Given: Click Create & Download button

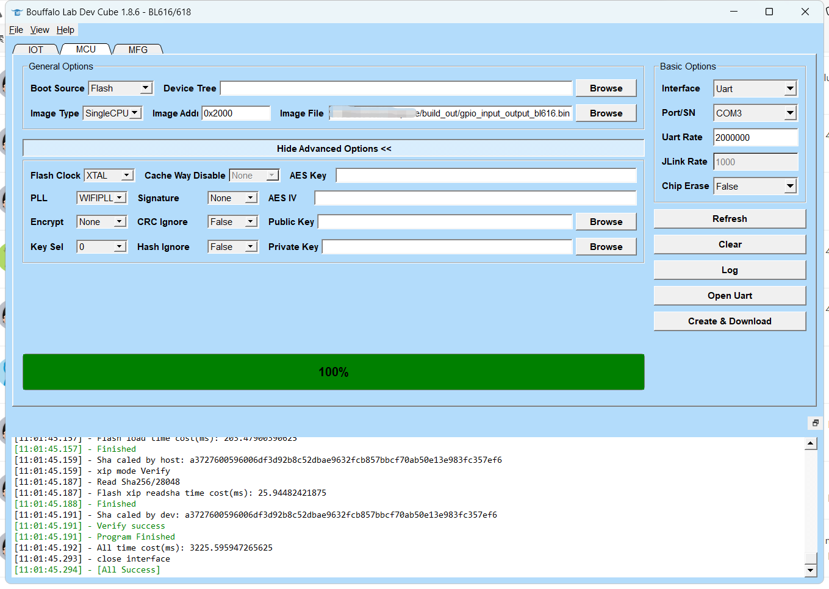Looking at the screenshot, I should 730,321.
